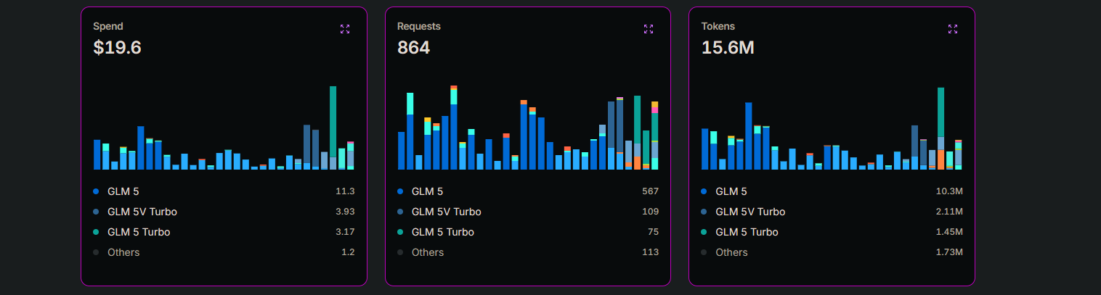
Task: Click the 11.3 GLM 5 spend value
Action: (345, 191)
